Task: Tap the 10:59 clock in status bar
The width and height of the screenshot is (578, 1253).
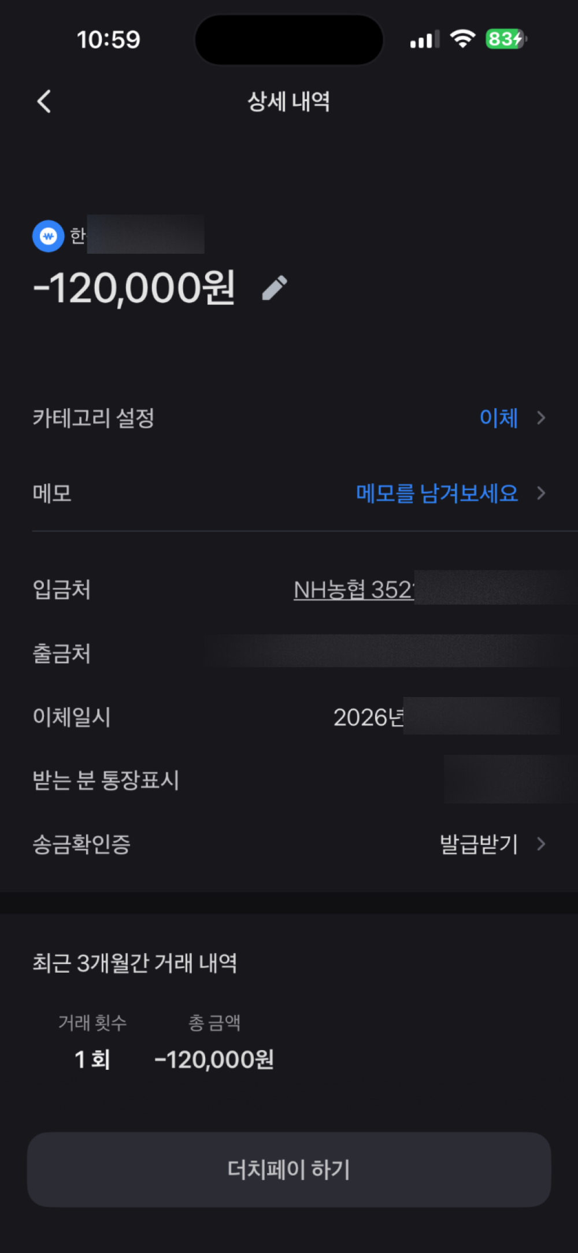Action: pyautogui.click(x=109, y=40)
